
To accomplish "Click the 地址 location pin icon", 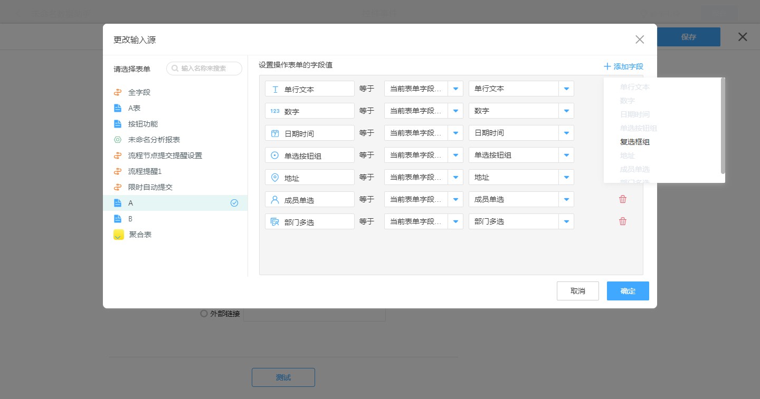I will tap(275, 178).
